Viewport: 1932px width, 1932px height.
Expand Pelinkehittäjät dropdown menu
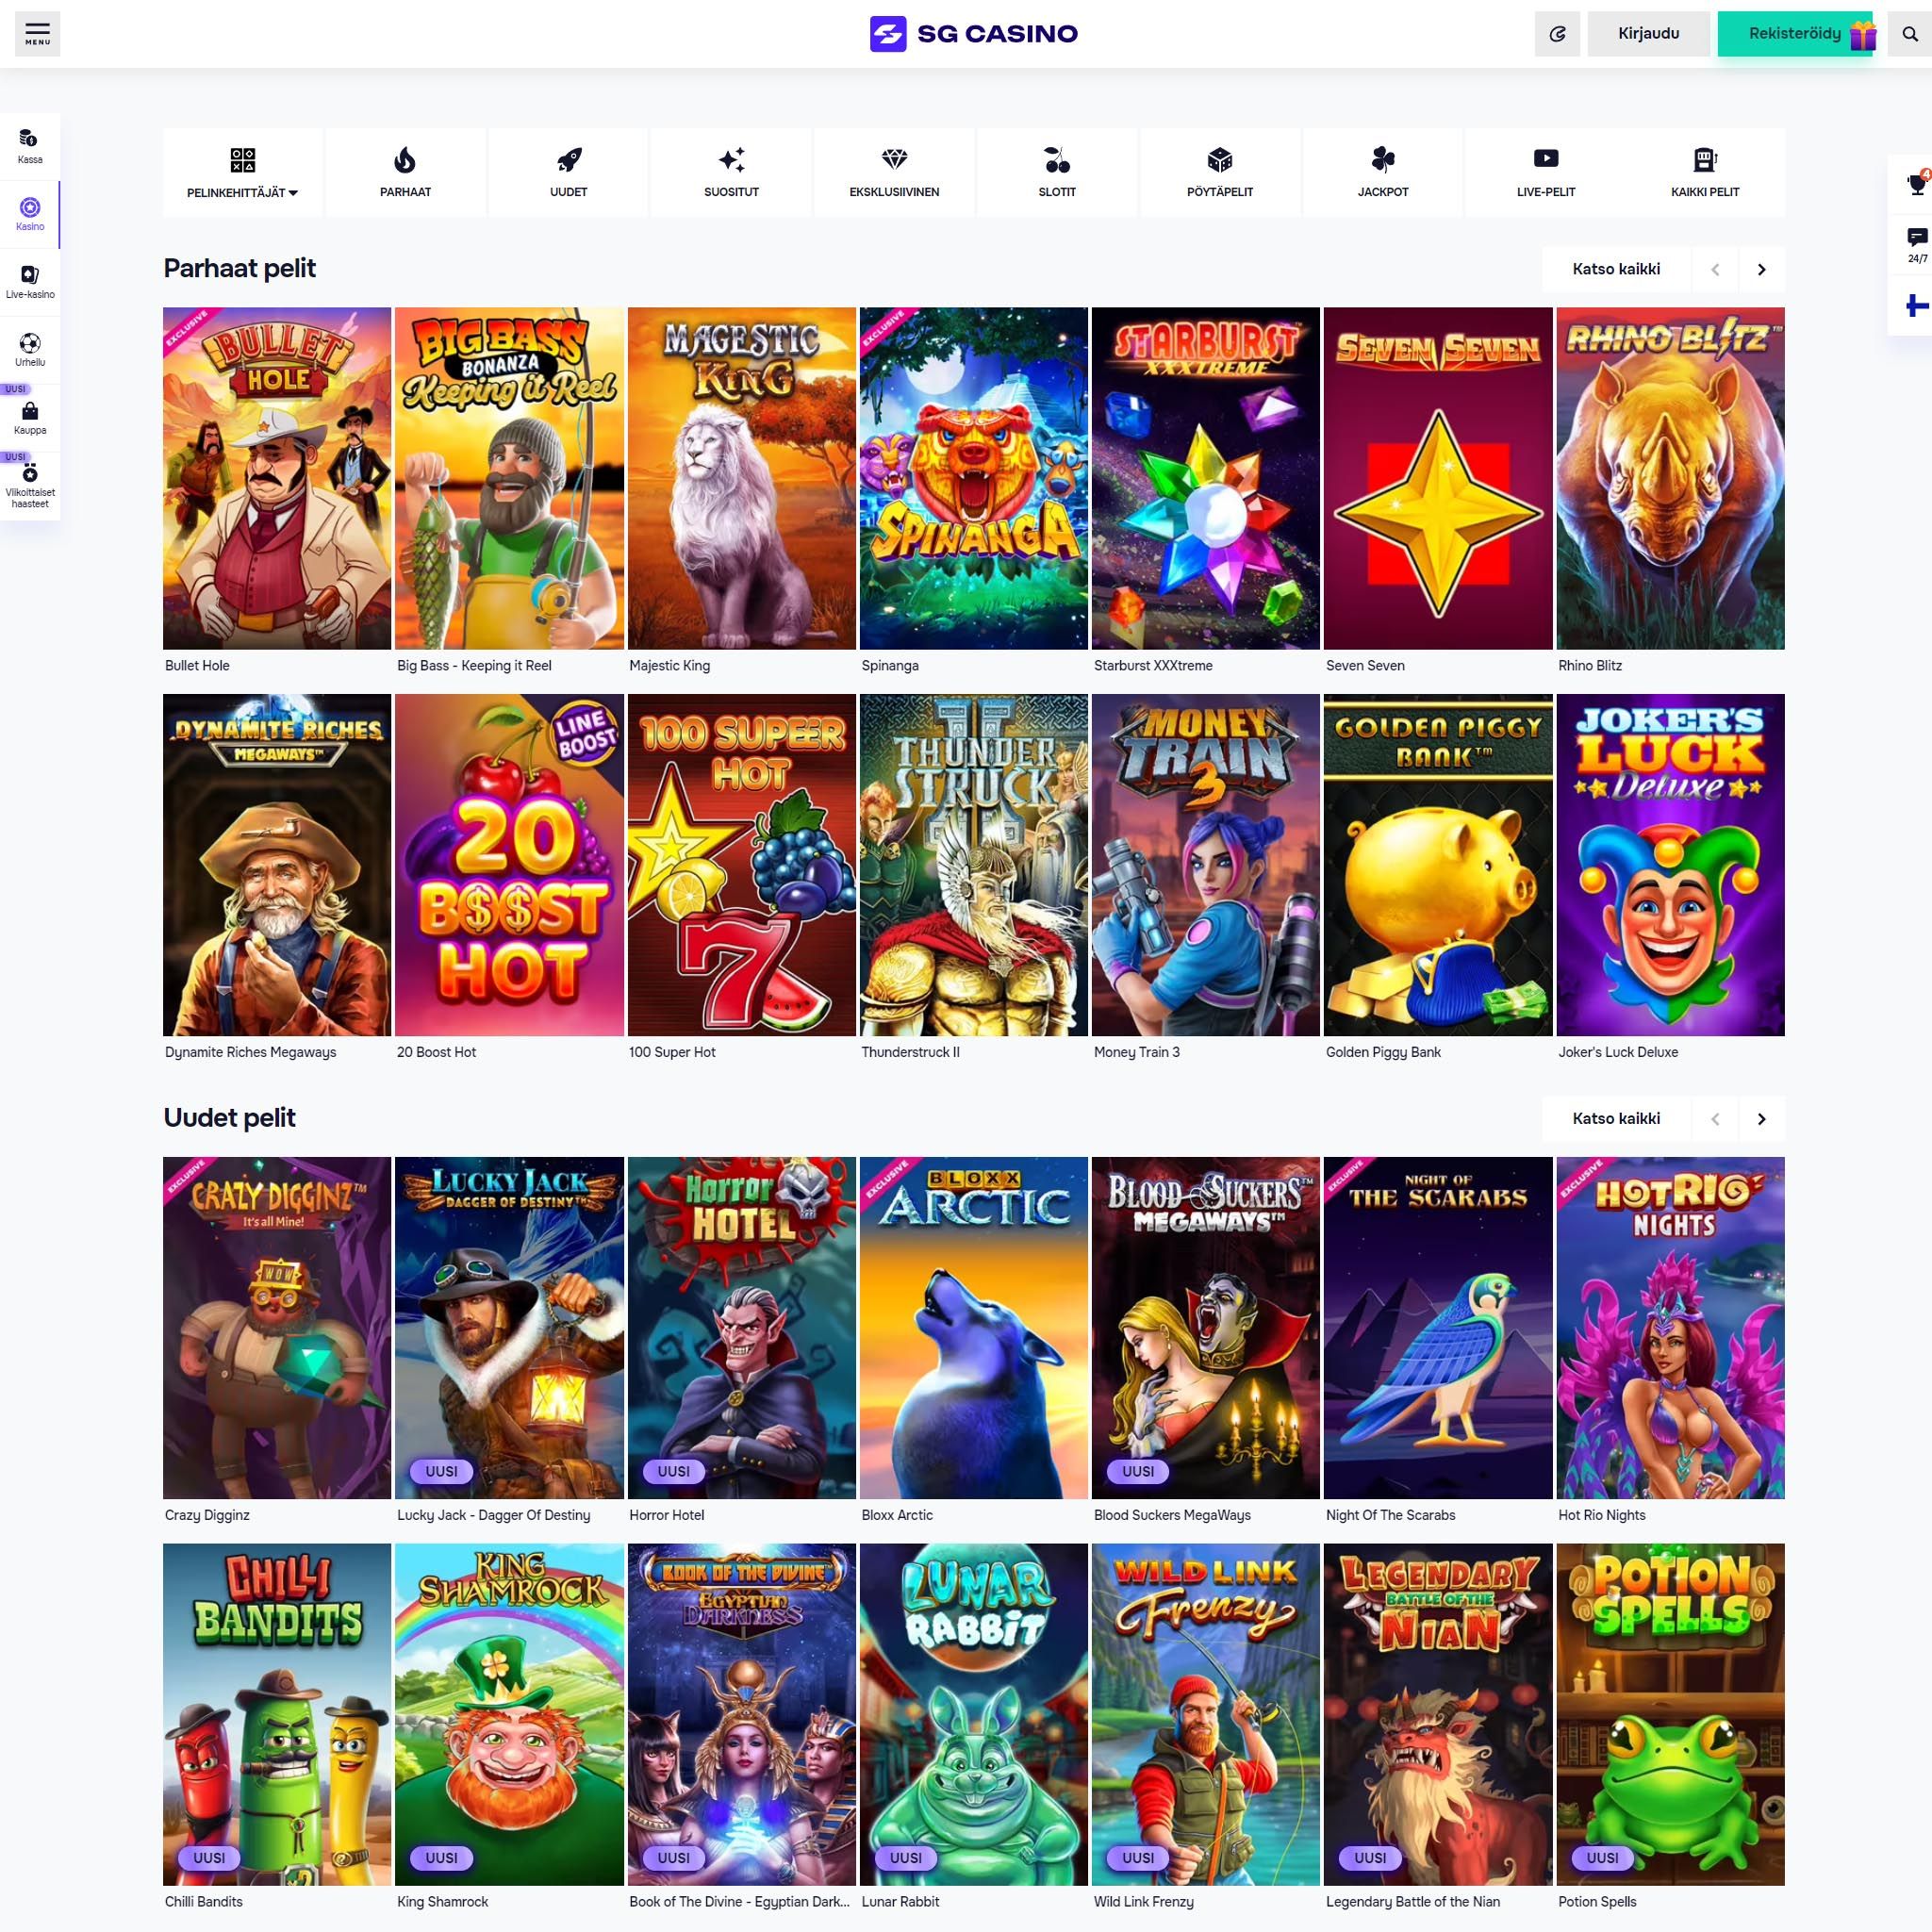(x=242, y=172)
